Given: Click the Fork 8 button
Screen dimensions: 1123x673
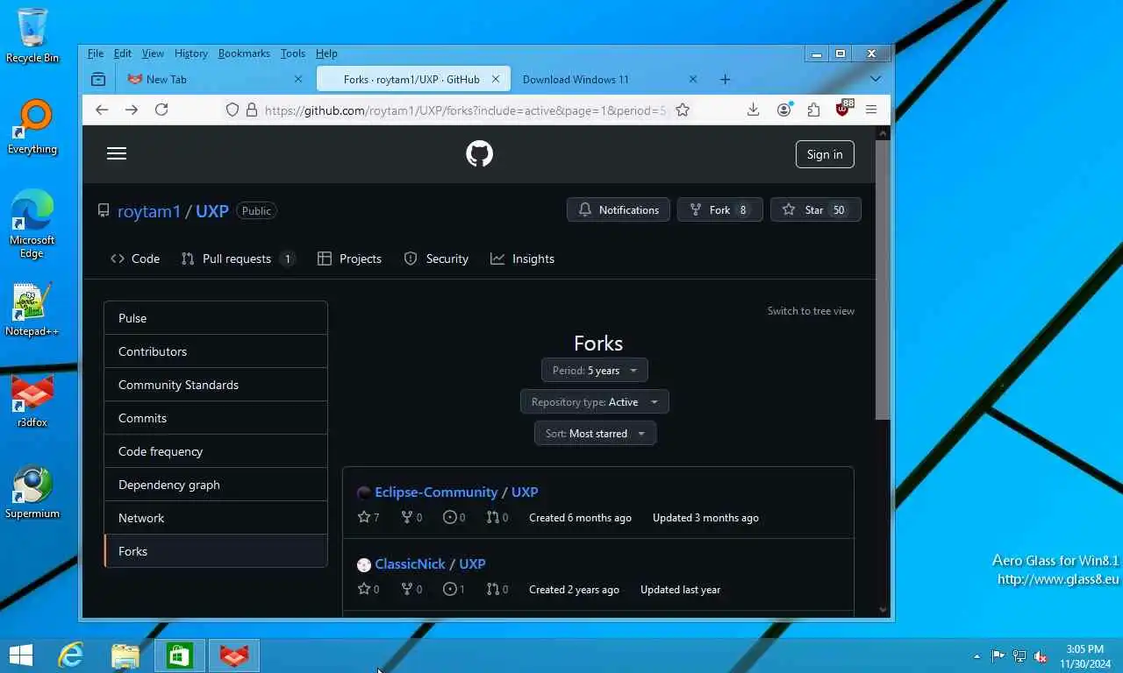Looking at the screenshot, I should (x=719, y=210).
